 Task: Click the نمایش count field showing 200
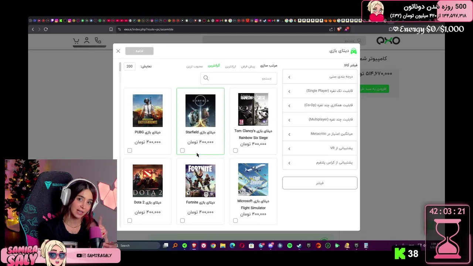[129, 66]
